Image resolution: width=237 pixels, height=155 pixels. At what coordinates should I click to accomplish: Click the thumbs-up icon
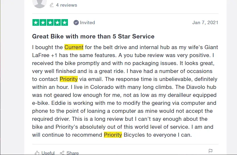(x=37, y=153)
